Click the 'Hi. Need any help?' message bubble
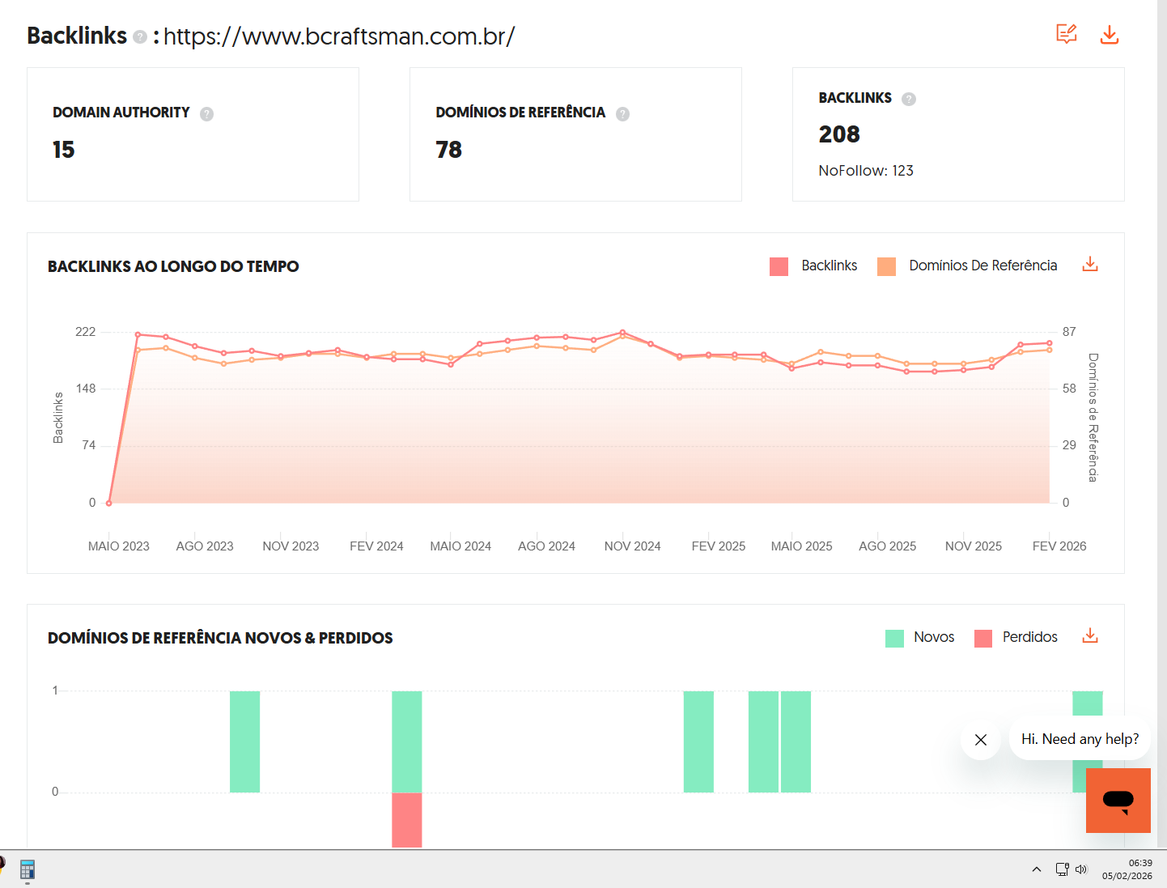The height and width of the screenshot is (888, 1167). point(1080,739)
